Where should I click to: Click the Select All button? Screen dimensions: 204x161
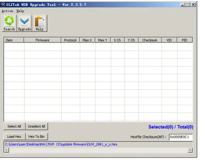14,126
